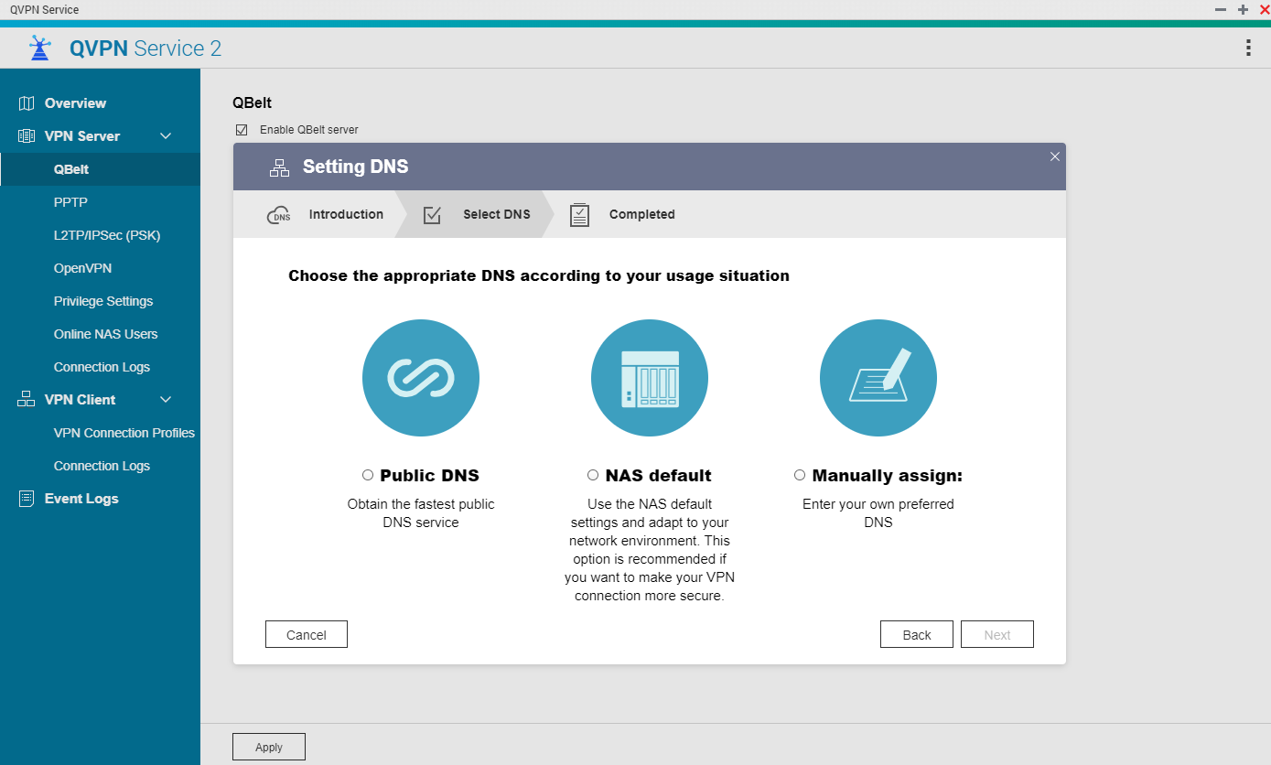This screenshot has width=1271, height=765.
Task: Choose the Manually assign radio option
Action: [x=800, y=475]
